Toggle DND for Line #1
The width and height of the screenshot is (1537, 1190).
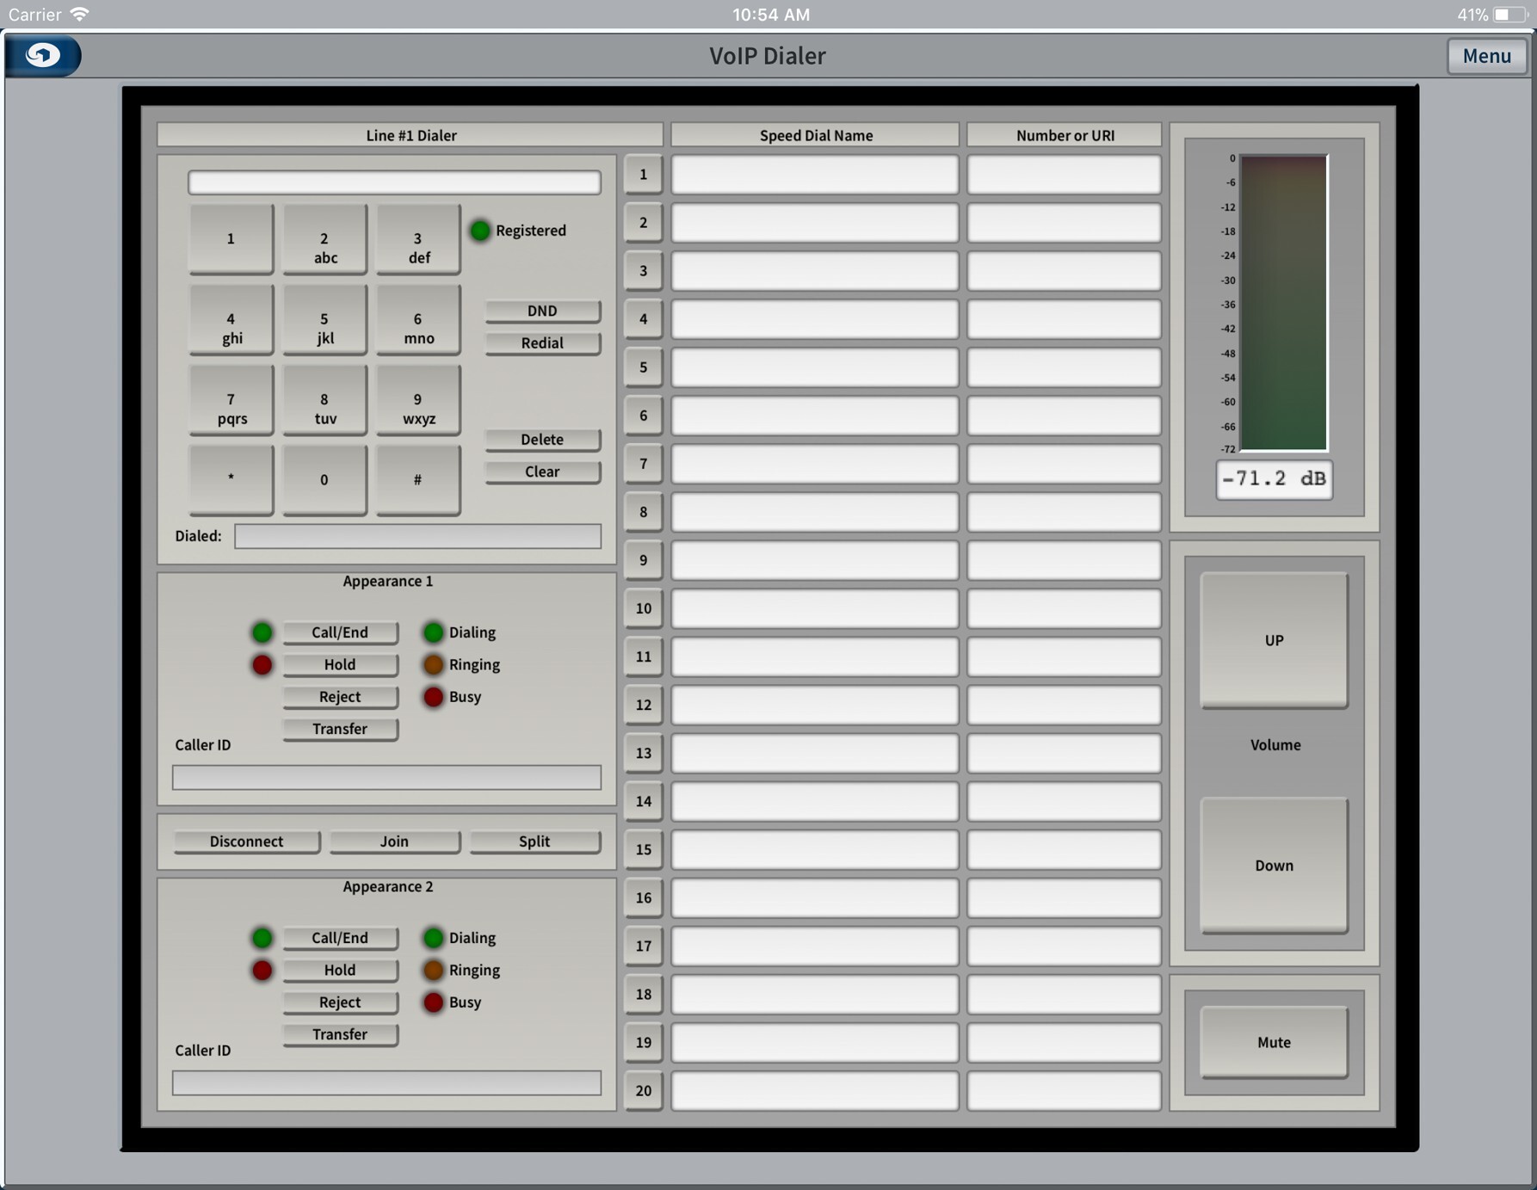click(x=542, y=311)
